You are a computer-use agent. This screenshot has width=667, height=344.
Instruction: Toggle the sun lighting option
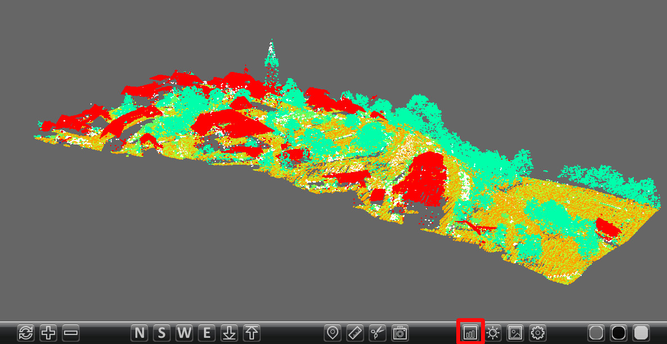(493, 333)
